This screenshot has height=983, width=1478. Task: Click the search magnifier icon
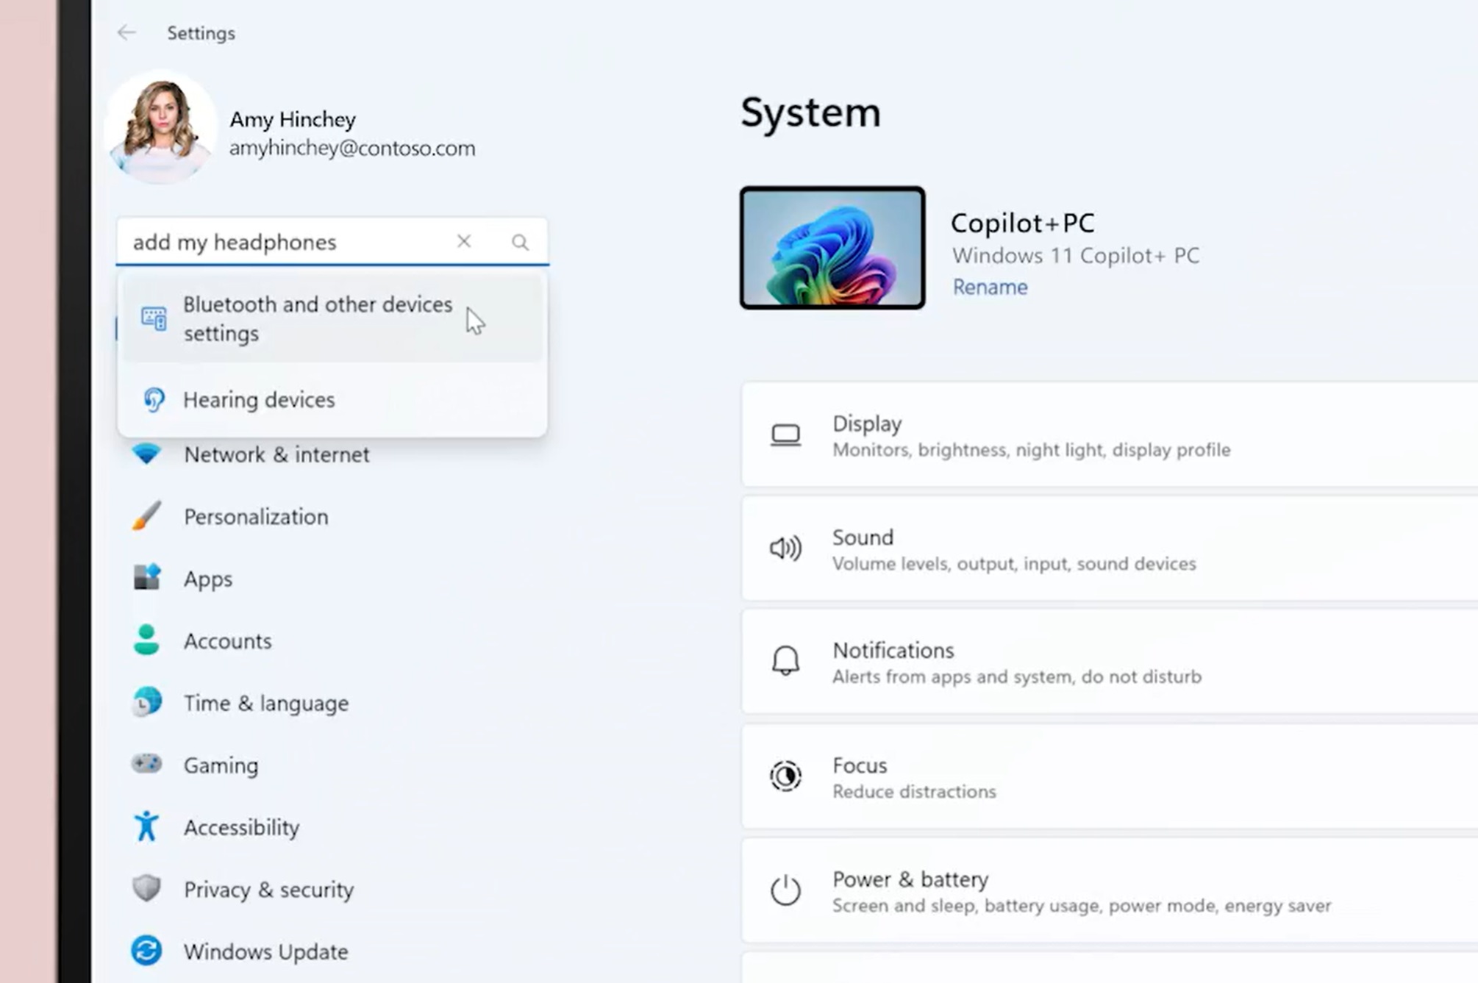click(x=520, y=241)
